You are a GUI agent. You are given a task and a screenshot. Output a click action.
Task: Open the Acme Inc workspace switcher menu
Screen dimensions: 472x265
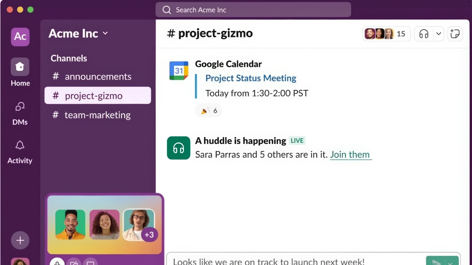[77, 33]
